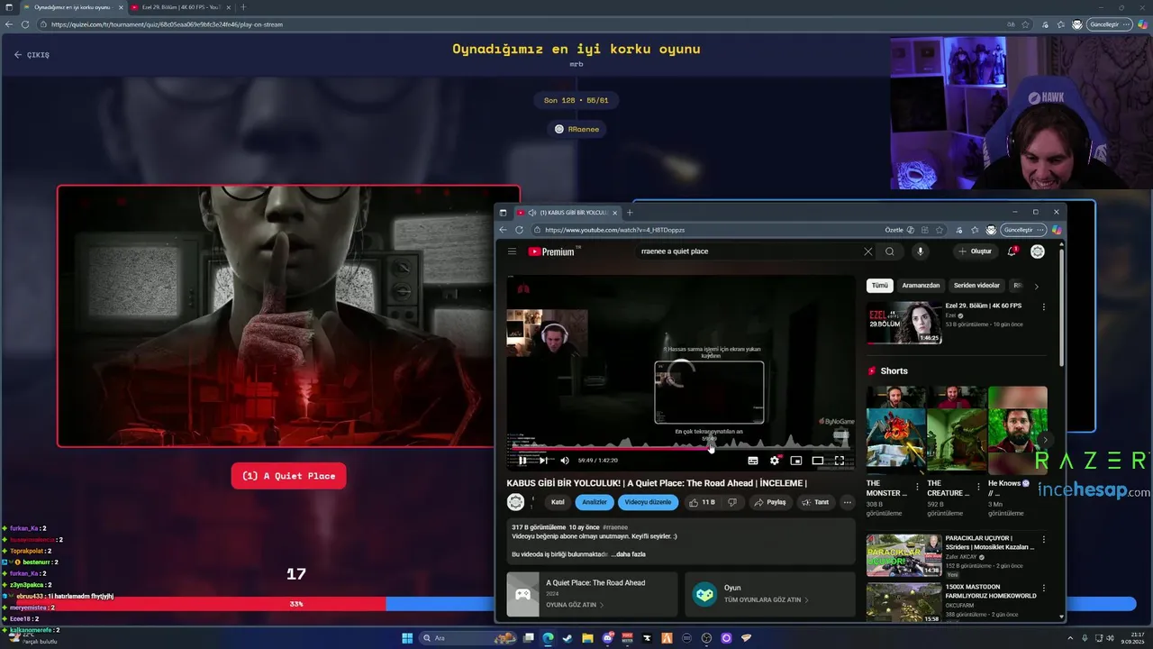Click the Tanıt promote button

pyautogui.click(x=816, y=502)
